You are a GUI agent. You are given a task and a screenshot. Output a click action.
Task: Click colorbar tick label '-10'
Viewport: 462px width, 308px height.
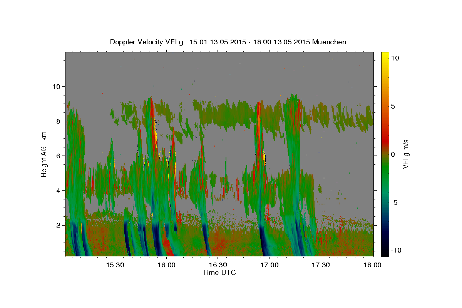pos(395,250)
